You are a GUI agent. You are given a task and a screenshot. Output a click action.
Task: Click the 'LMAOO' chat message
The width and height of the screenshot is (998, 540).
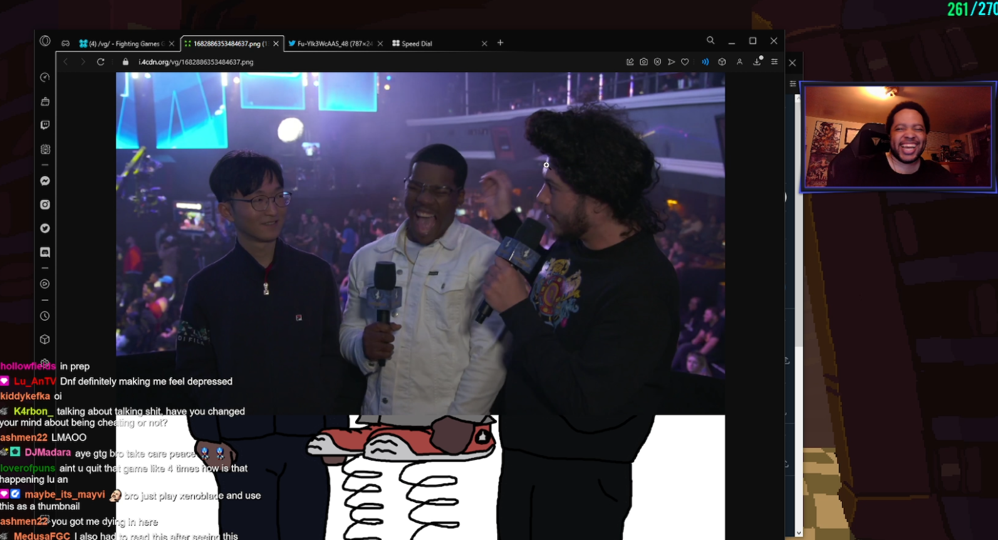[69, 437]
